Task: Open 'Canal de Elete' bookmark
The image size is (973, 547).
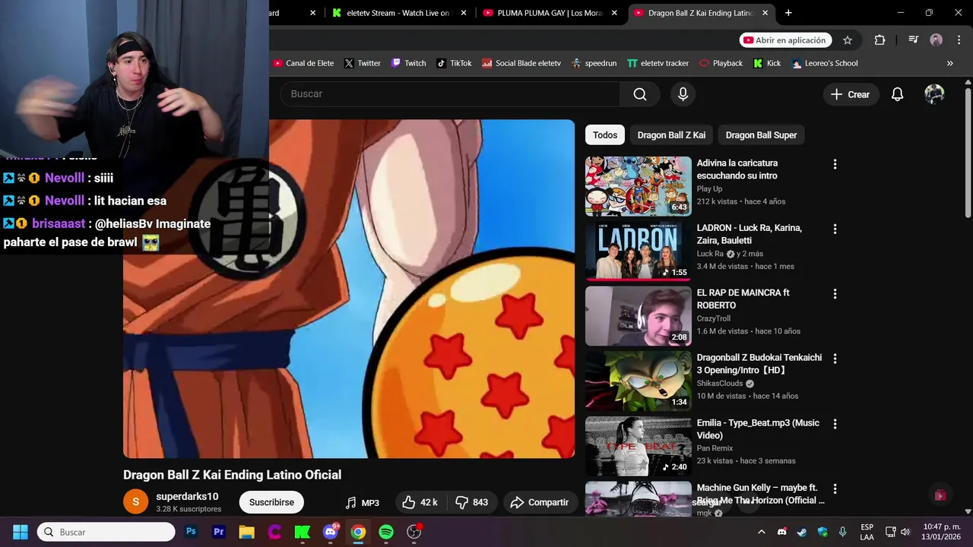Action: tap(303, 63)
